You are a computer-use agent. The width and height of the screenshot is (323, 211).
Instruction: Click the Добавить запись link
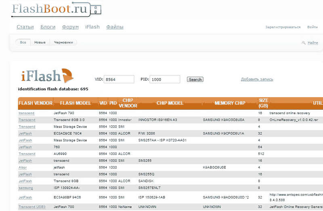click(x=257, y=79)
